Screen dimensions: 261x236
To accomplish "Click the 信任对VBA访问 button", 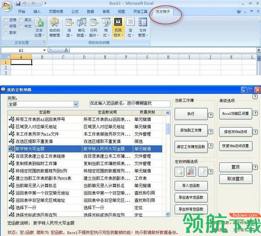I will click(x=236, y=132).
